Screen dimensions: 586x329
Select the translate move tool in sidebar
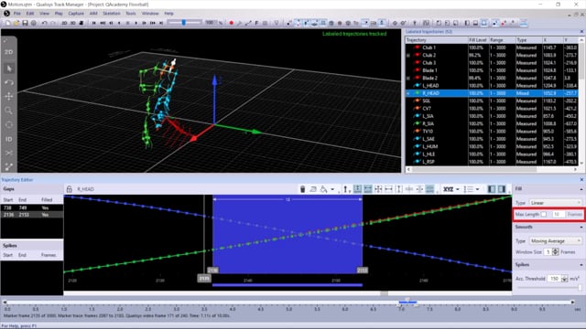9,96
